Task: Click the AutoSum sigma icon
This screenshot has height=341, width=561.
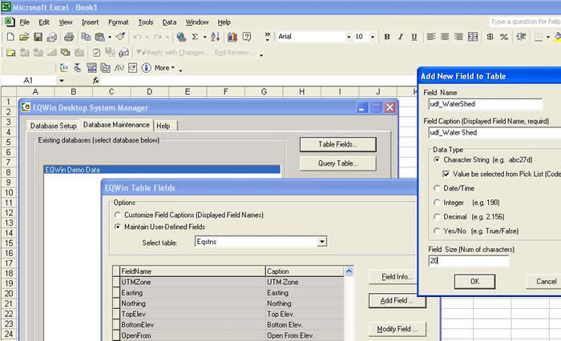Action: click(196, 37)
